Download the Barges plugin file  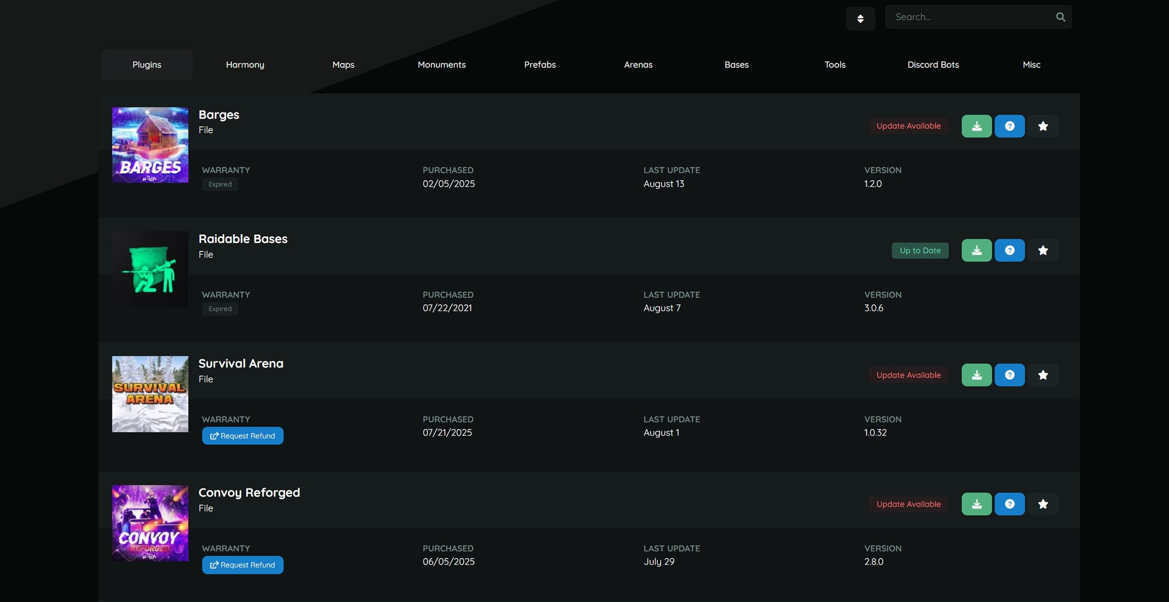[x=976, y=126]
